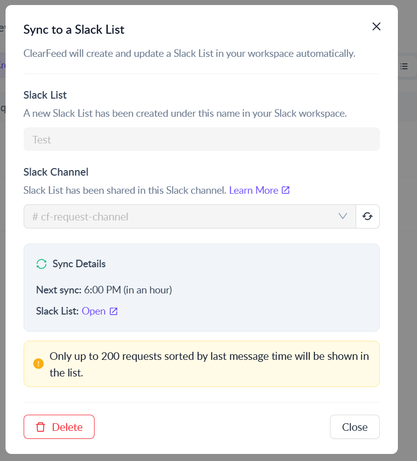Click the green Sync Details icon

tap(41, 264)
